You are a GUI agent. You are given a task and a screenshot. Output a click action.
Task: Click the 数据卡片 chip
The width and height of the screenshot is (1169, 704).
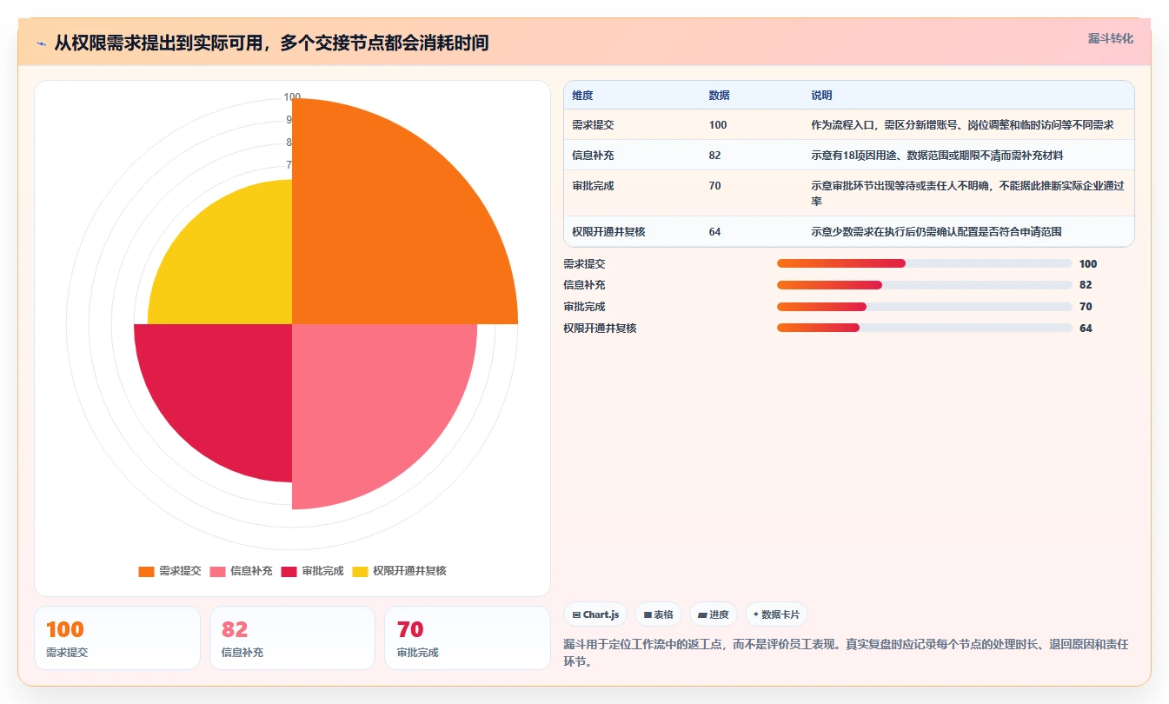click(776, 614)
